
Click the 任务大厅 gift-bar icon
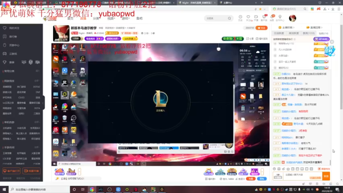click(71, 172)
